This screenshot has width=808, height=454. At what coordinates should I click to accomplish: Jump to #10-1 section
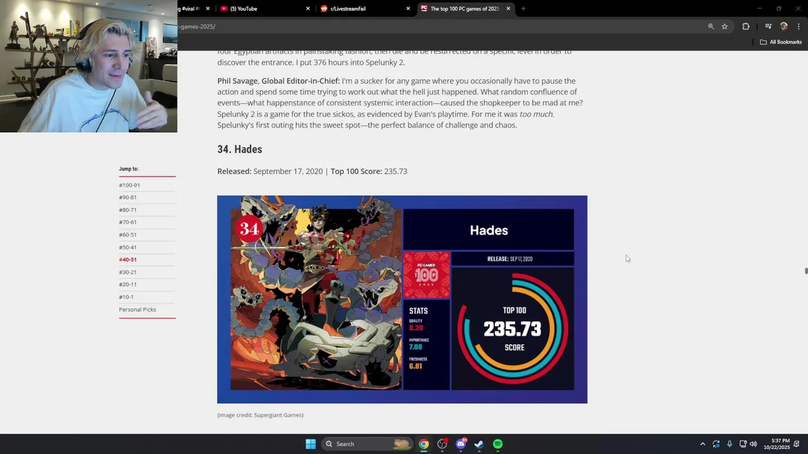pos(126,297)
